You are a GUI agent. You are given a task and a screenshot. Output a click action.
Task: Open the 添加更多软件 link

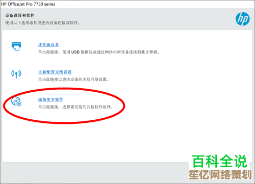coord(50,99)
